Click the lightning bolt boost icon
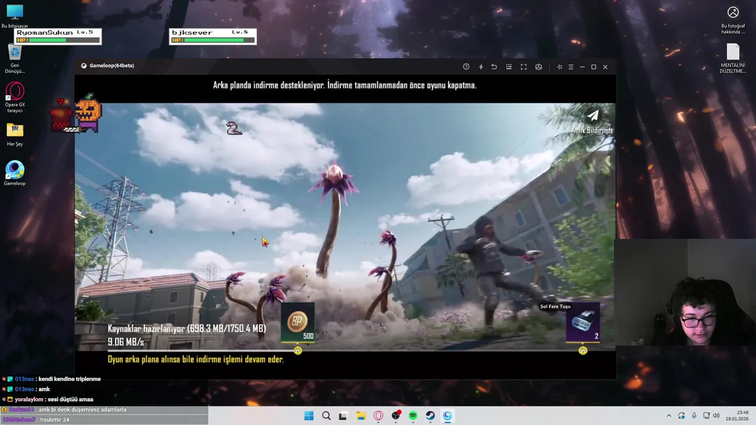Screen dimensions: 756x425 [x=481, y=67]
